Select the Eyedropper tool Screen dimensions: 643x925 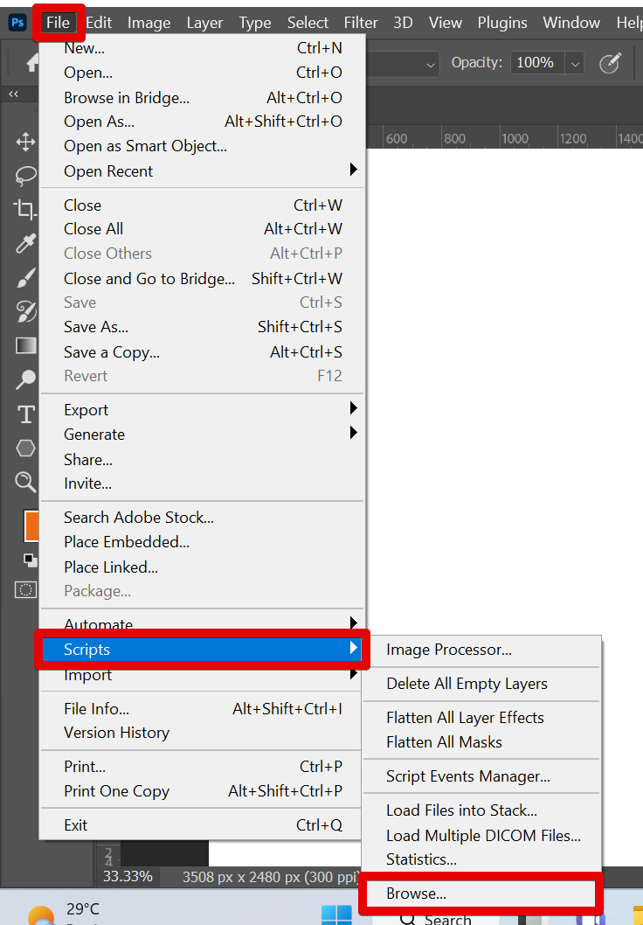(25, 243)
